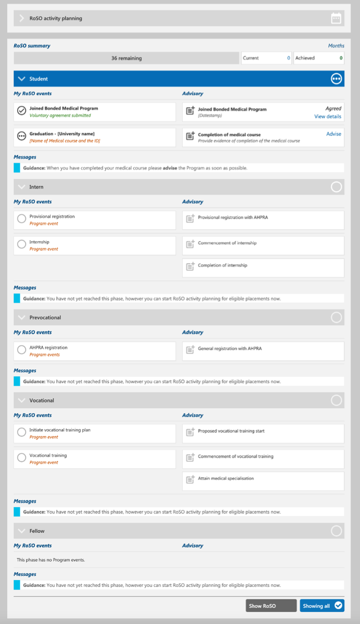Click the General registration with AHPRA advisory icon
Image resolution: width=360 pixels, height=624 pixels.
pos(190,350)
